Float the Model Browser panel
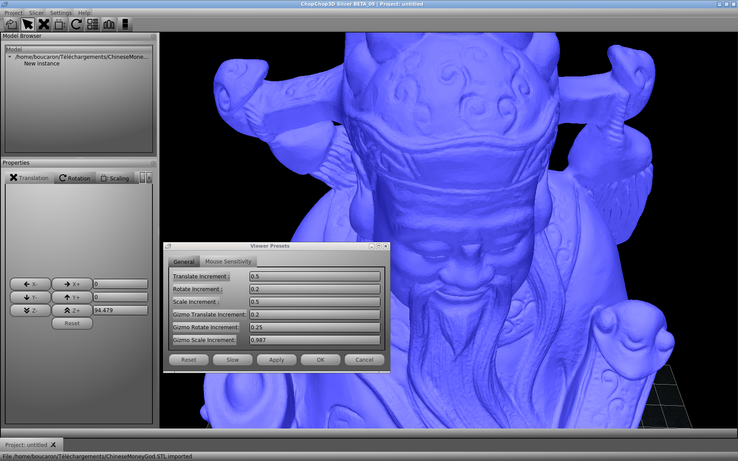 click(153, 36)
